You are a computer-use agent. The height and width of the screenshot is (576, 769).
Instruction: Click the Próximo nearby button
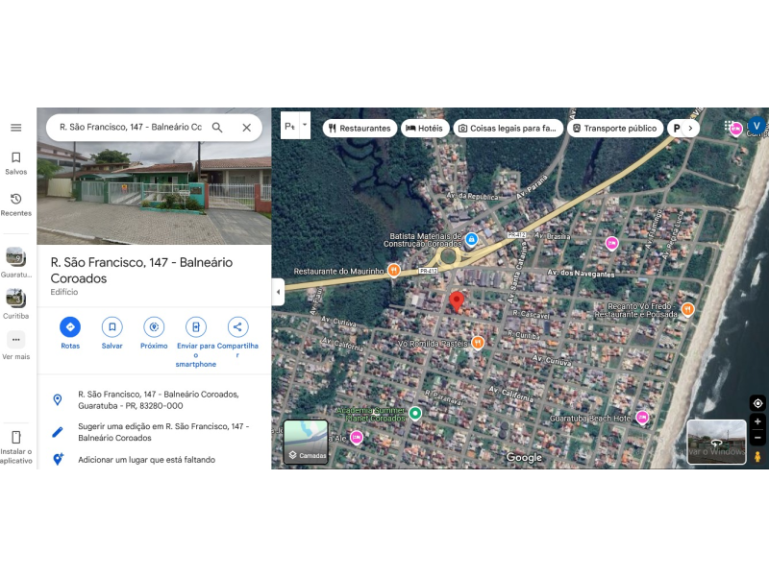click(x=154, y=326)
